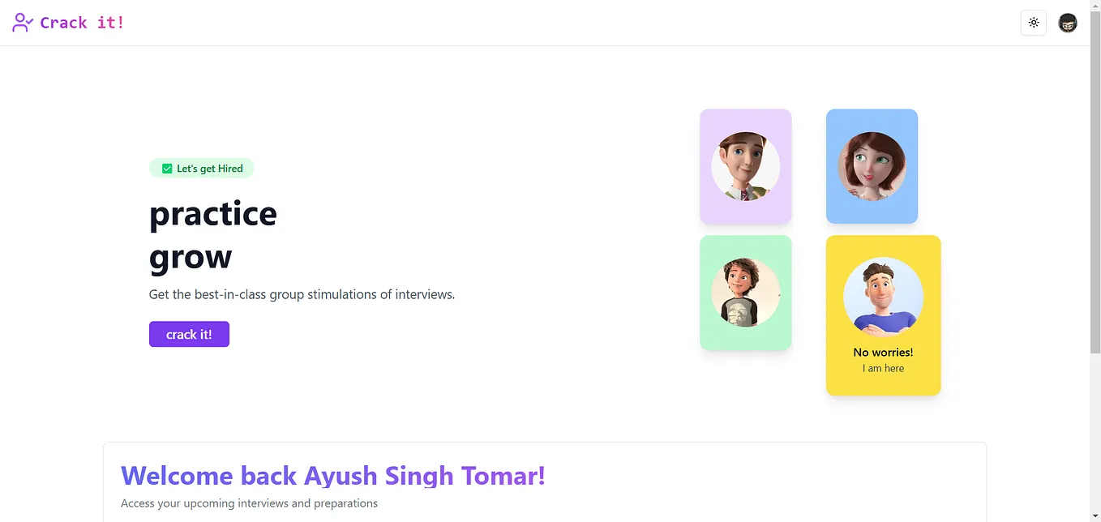Select the blue avatar card character
The width and height of the screenshot is (1101, 522).
(x=872, y=165)
